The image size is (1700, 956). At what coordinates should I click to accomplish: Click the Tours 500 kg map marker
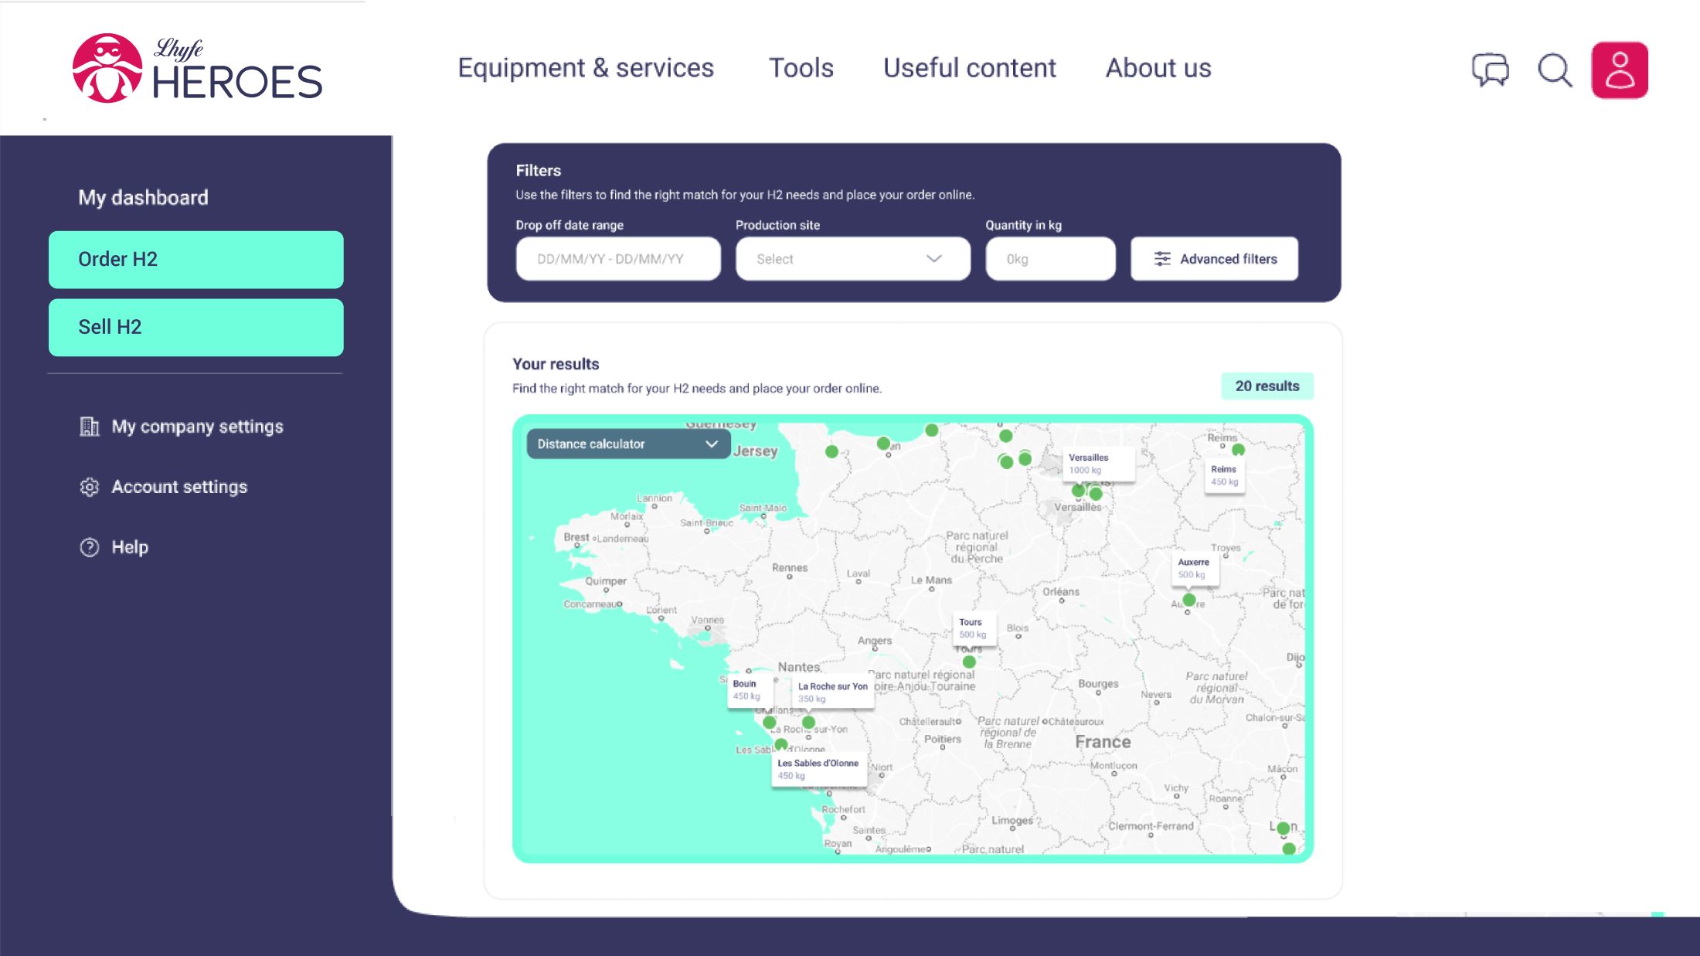coord(969,662)
